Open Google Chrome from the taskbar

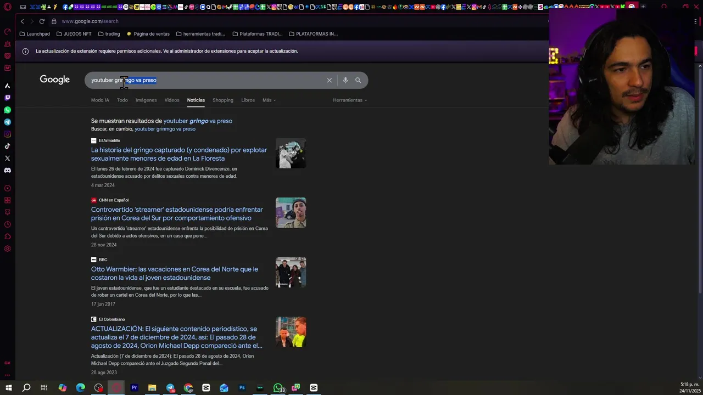pos(188,388)
